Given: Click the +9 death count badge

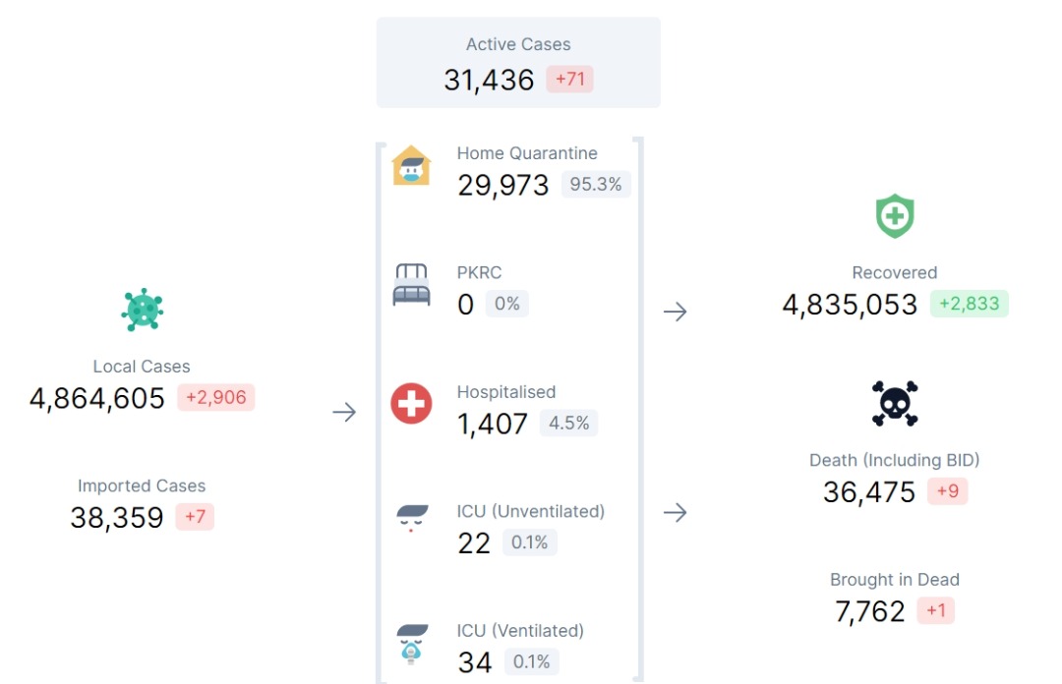Looking at the screenshot, I should (x=948, y=491).
